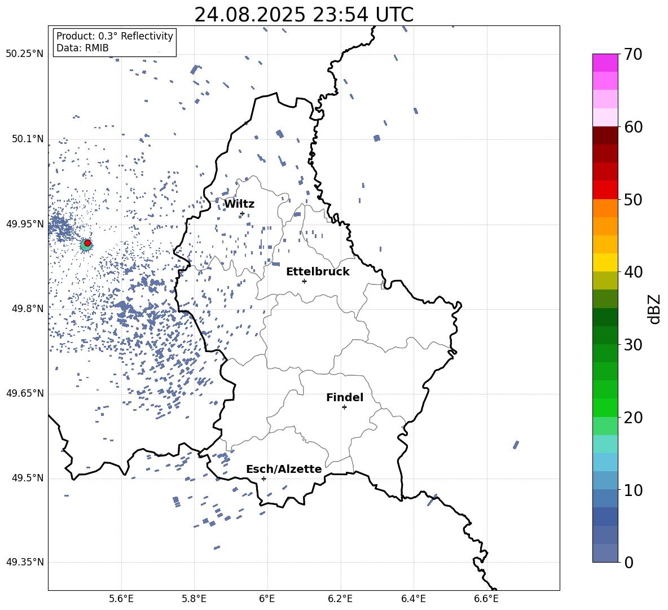Click the 60 dBZ colorbar tick label
The height and width of the screenshot is (610, 668).
coord(633,127)
